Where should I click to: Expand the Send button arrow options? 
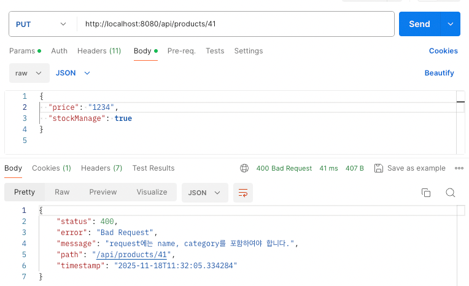[450, 24]
